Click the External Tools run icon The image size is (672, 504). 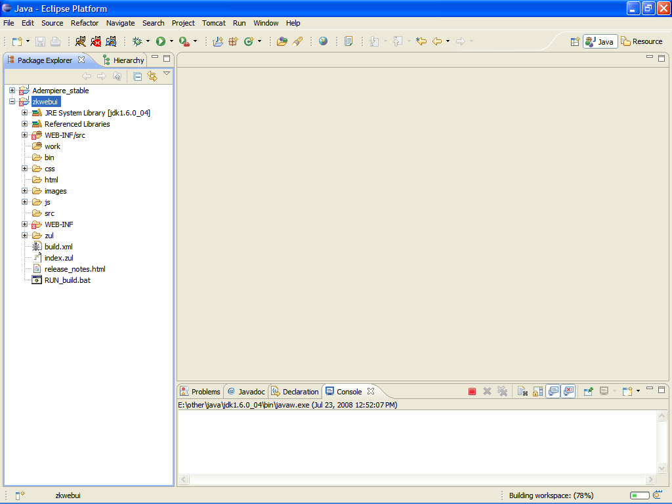coord(184,41)
